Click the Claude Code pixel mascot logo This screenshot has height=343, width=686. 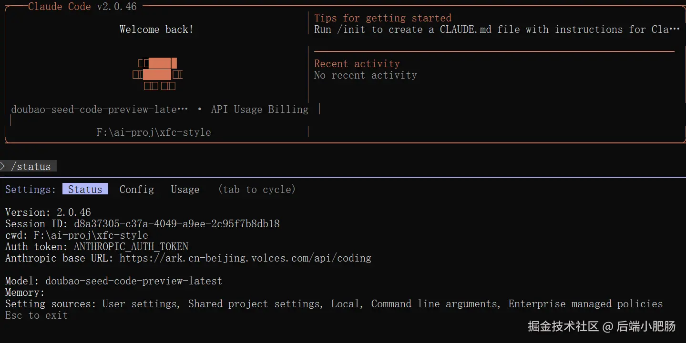point(157,74)
